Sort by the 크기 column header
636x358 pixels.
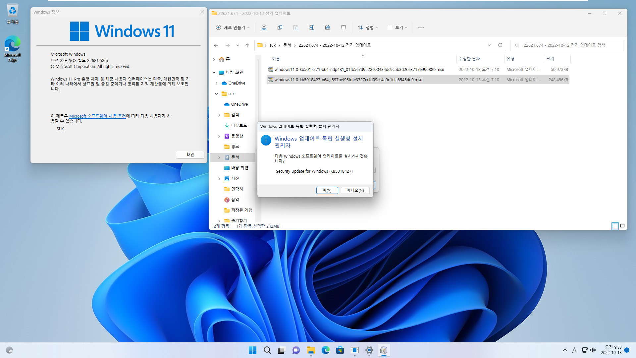pos(557,59)
